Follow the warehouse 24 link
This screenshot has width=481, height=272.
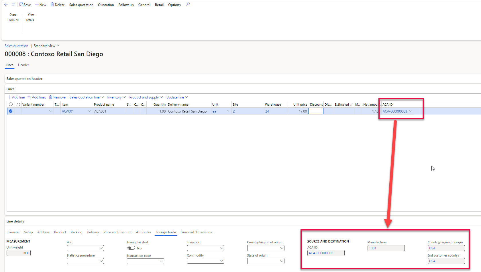click(x=267, y=111)
